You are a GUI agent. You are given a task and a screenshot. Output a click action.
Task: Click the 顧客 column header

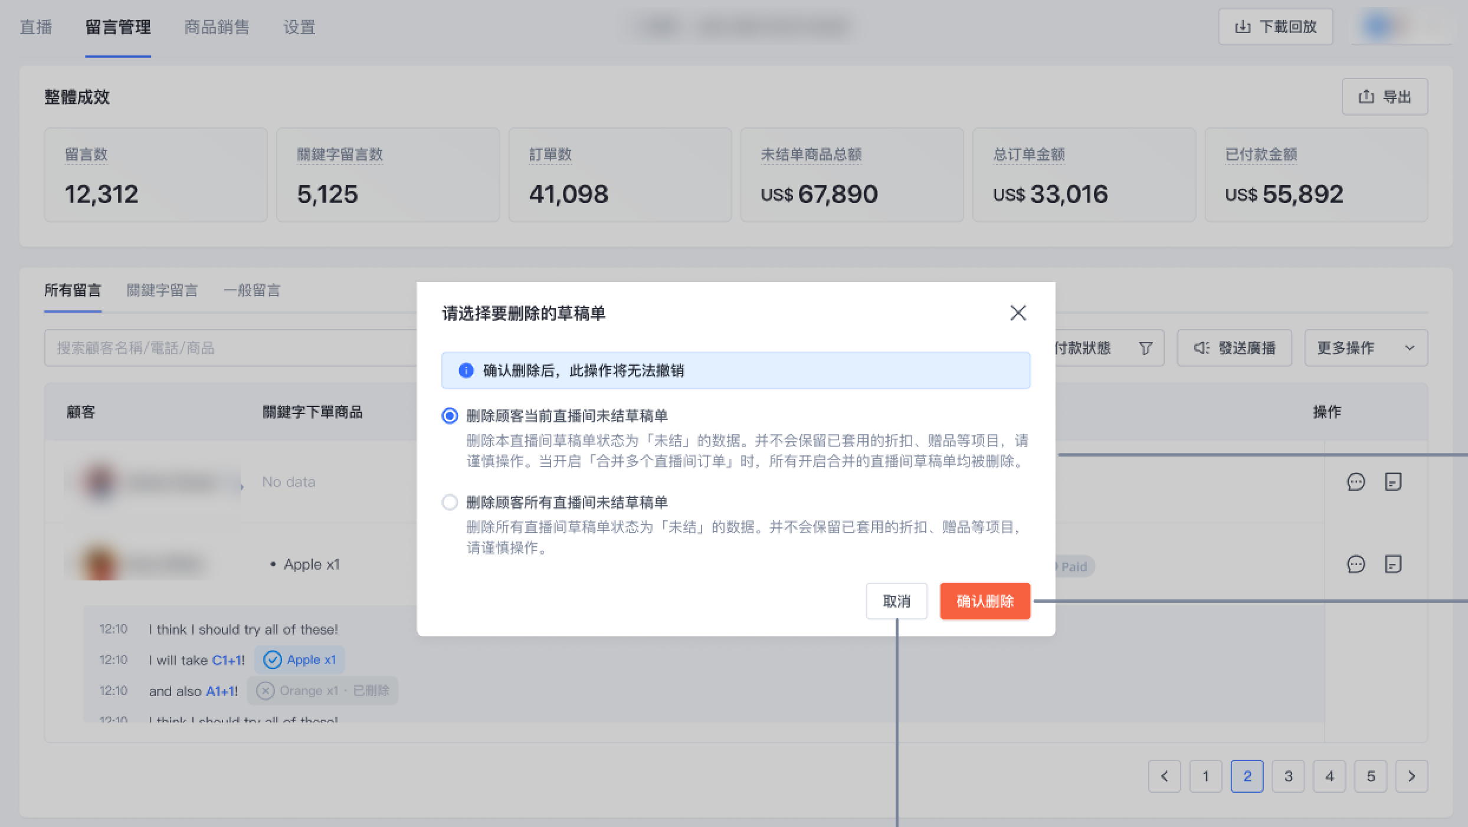[x=81, y=412]
